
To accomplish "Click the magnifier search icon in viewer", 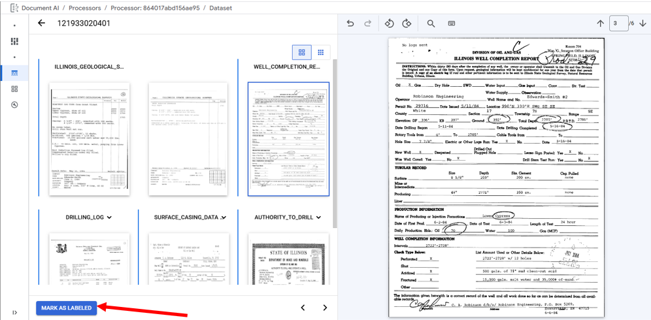I will pos(431,24).
